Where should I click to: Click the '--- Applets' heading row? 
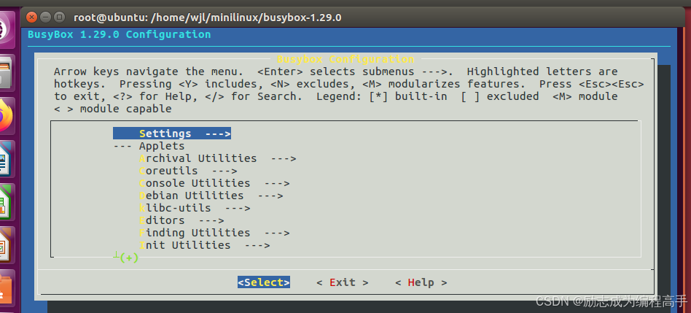[149, 146]
